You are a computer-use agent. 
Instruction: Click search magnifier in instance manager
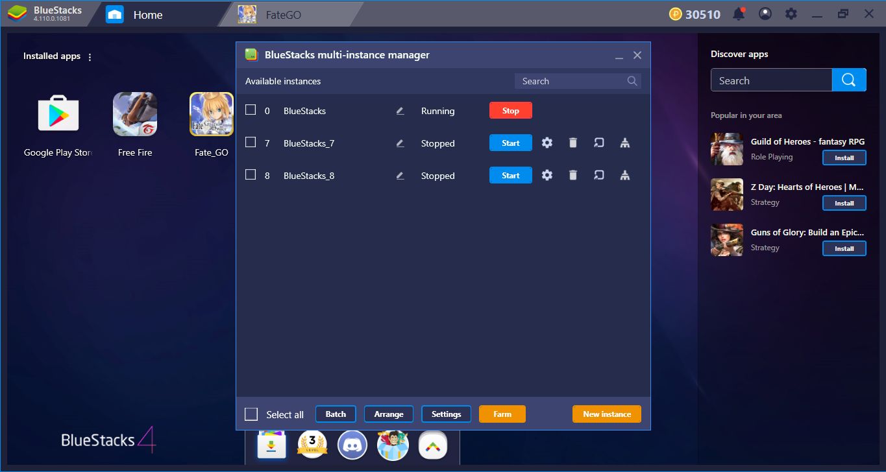click(632, 81)
